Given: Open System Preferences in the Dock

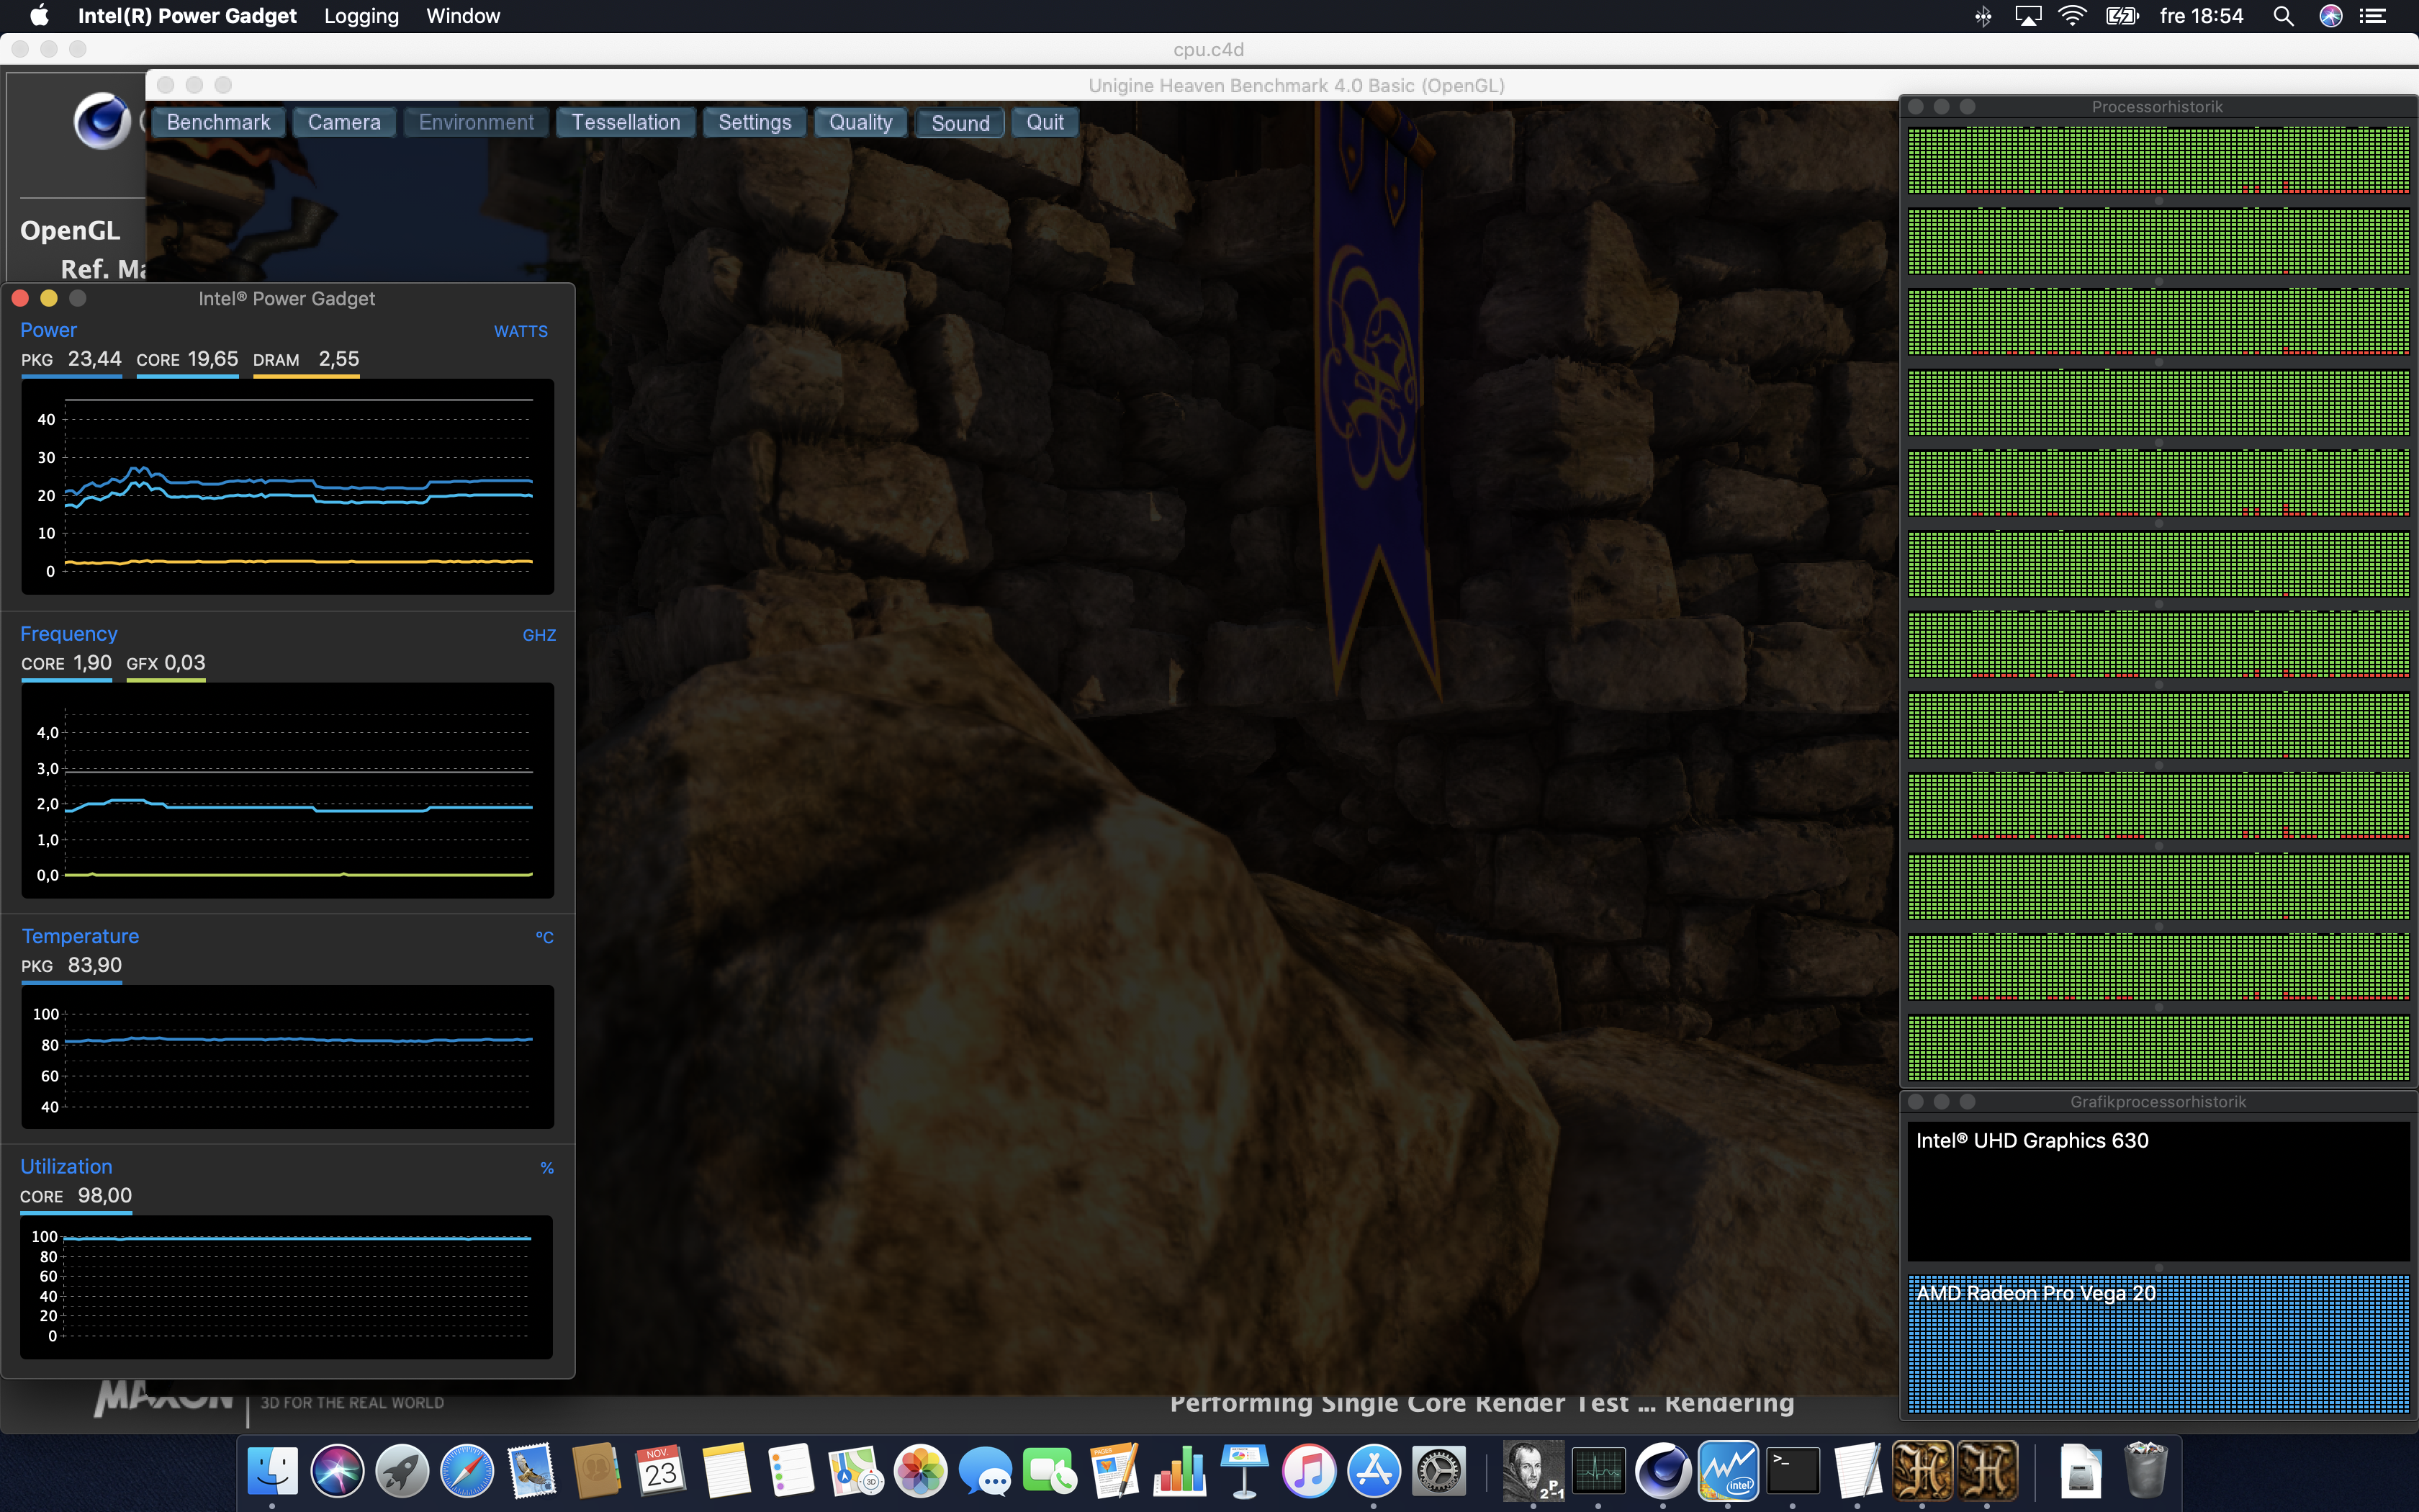Looking at the screenshot, I should point(1438,1471).
